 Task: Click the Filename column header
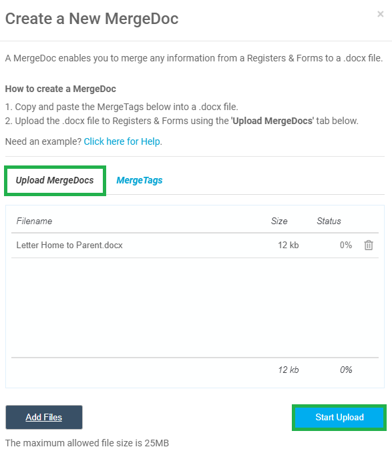click(x=34, y=221)
